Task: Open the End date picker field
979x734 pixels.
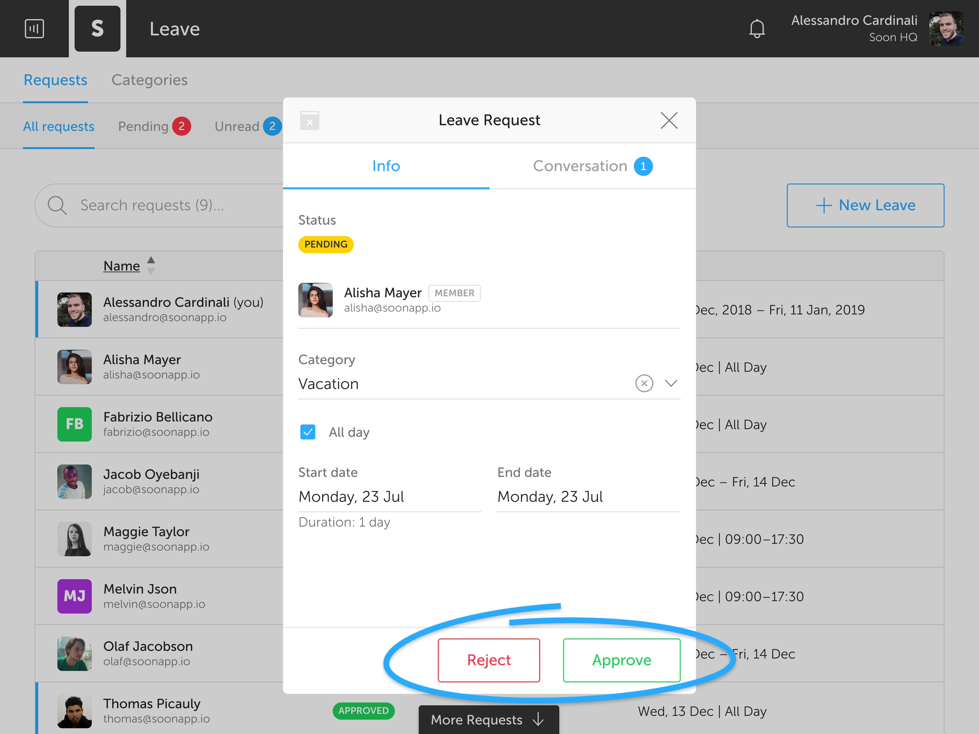Action: (588, 497)
